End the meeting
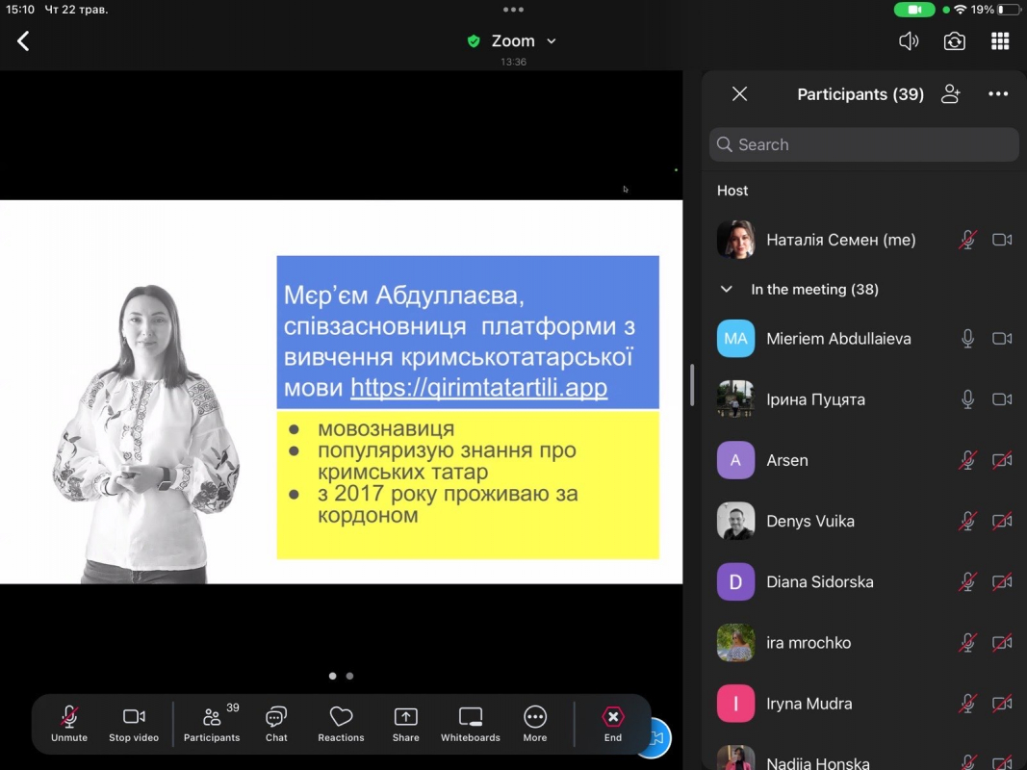The height and width of the screenshot is (770, 1027). coord(613,724)
